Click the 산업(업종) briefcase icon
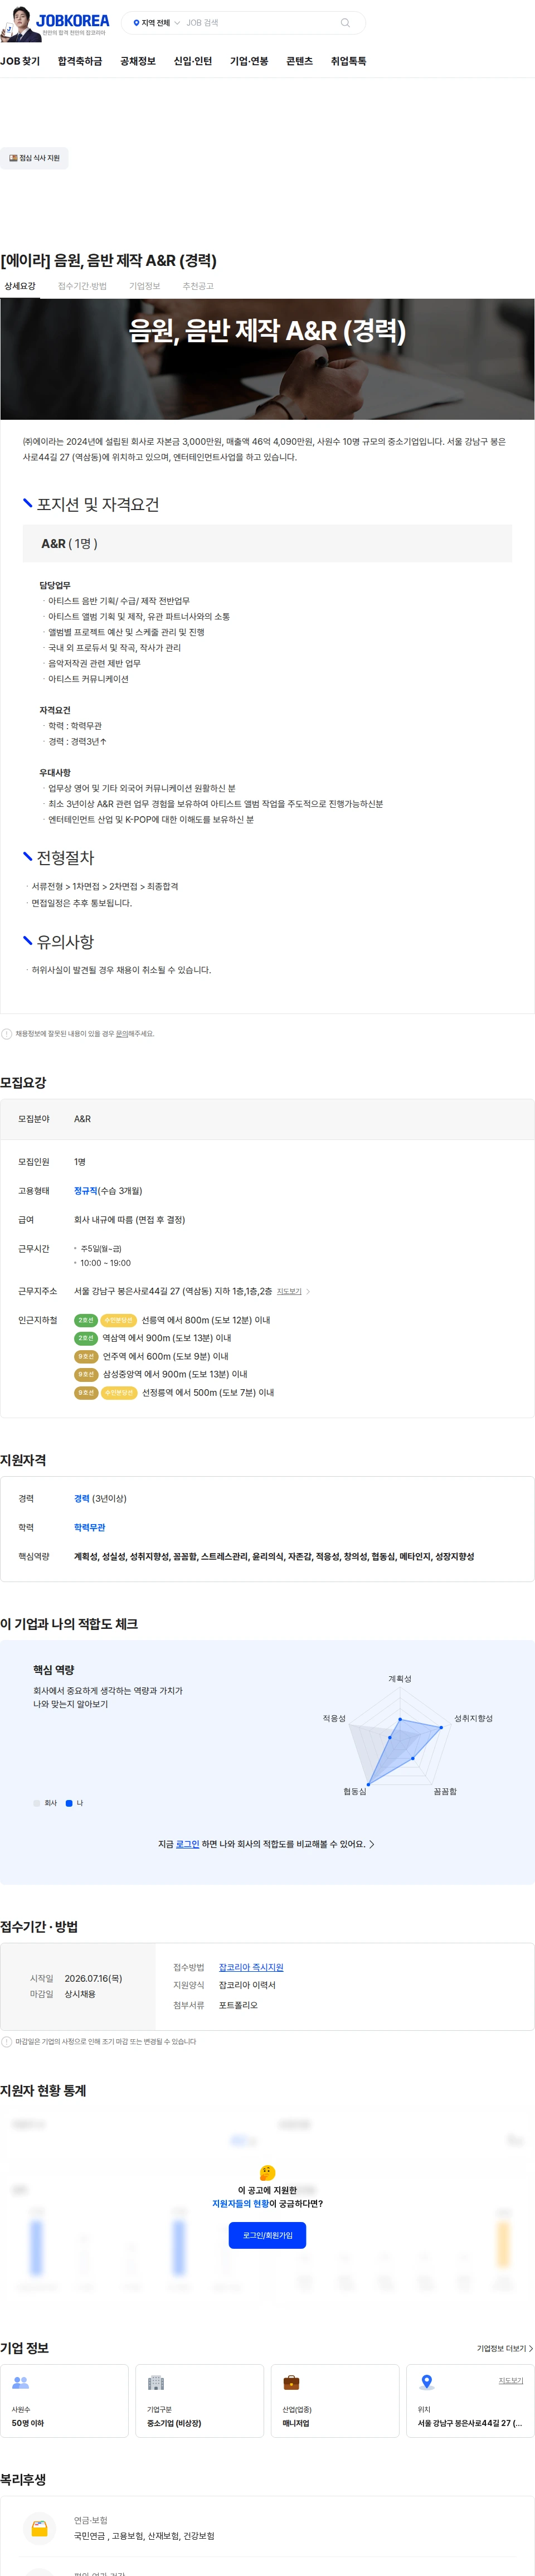 coord(291,2383)
